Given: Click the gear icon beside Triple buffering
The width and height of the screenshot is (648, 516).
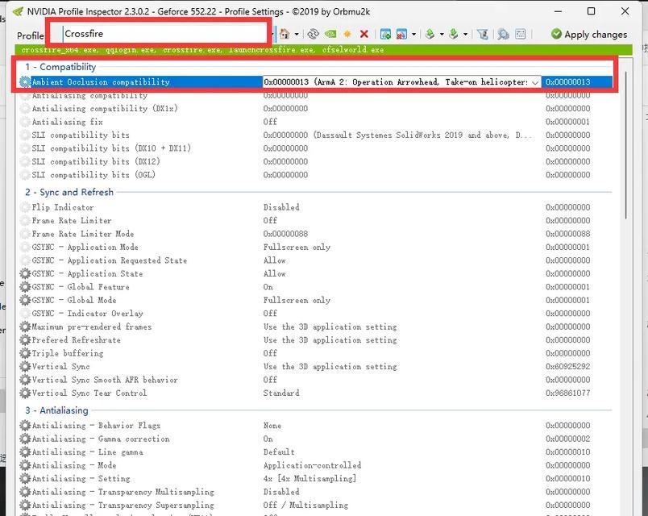Looking at the screenshot, I should 25,353.
